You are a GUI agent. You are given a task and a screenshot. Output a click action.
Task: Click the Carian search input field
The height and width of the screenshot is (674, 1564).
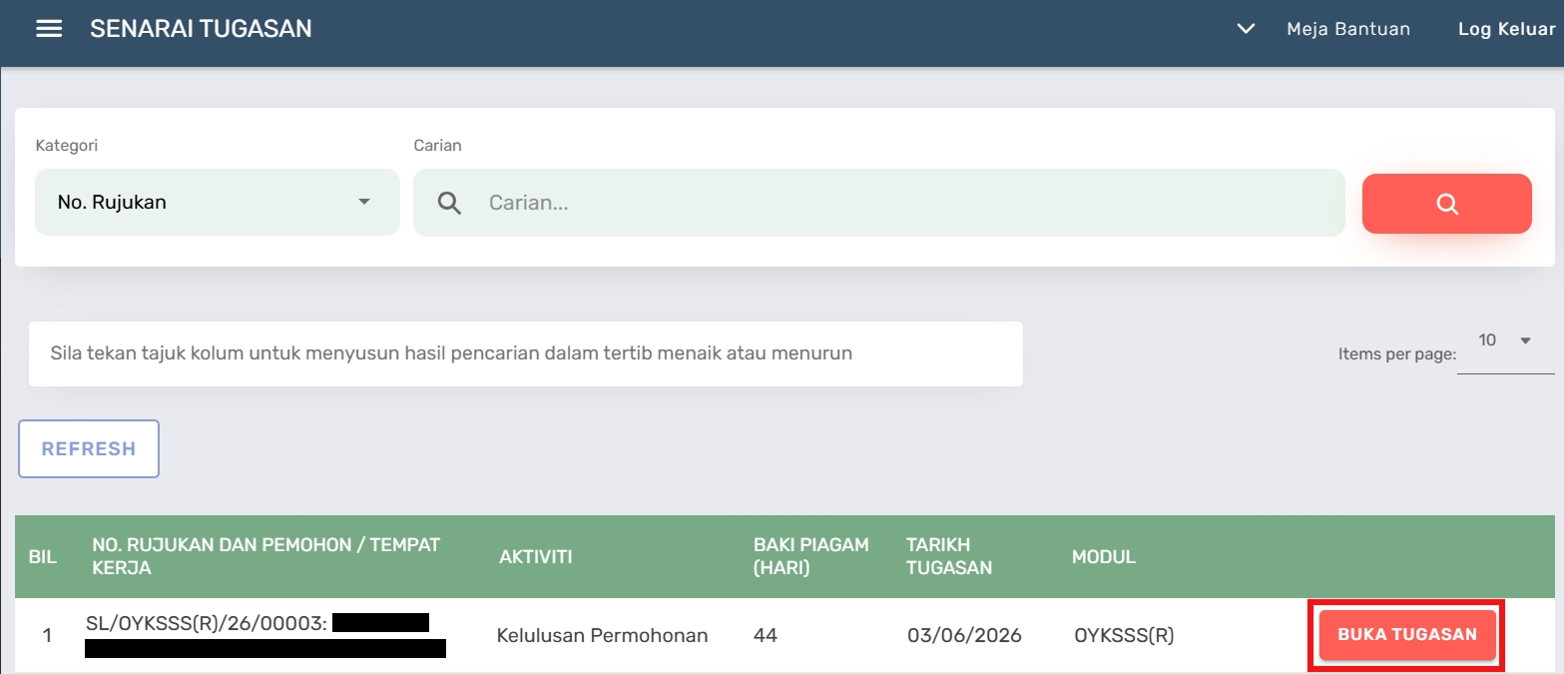[878, 203]
